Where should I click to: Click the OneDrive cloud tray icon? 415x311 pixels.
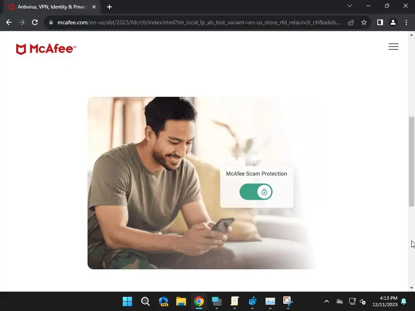coord(340,301)
